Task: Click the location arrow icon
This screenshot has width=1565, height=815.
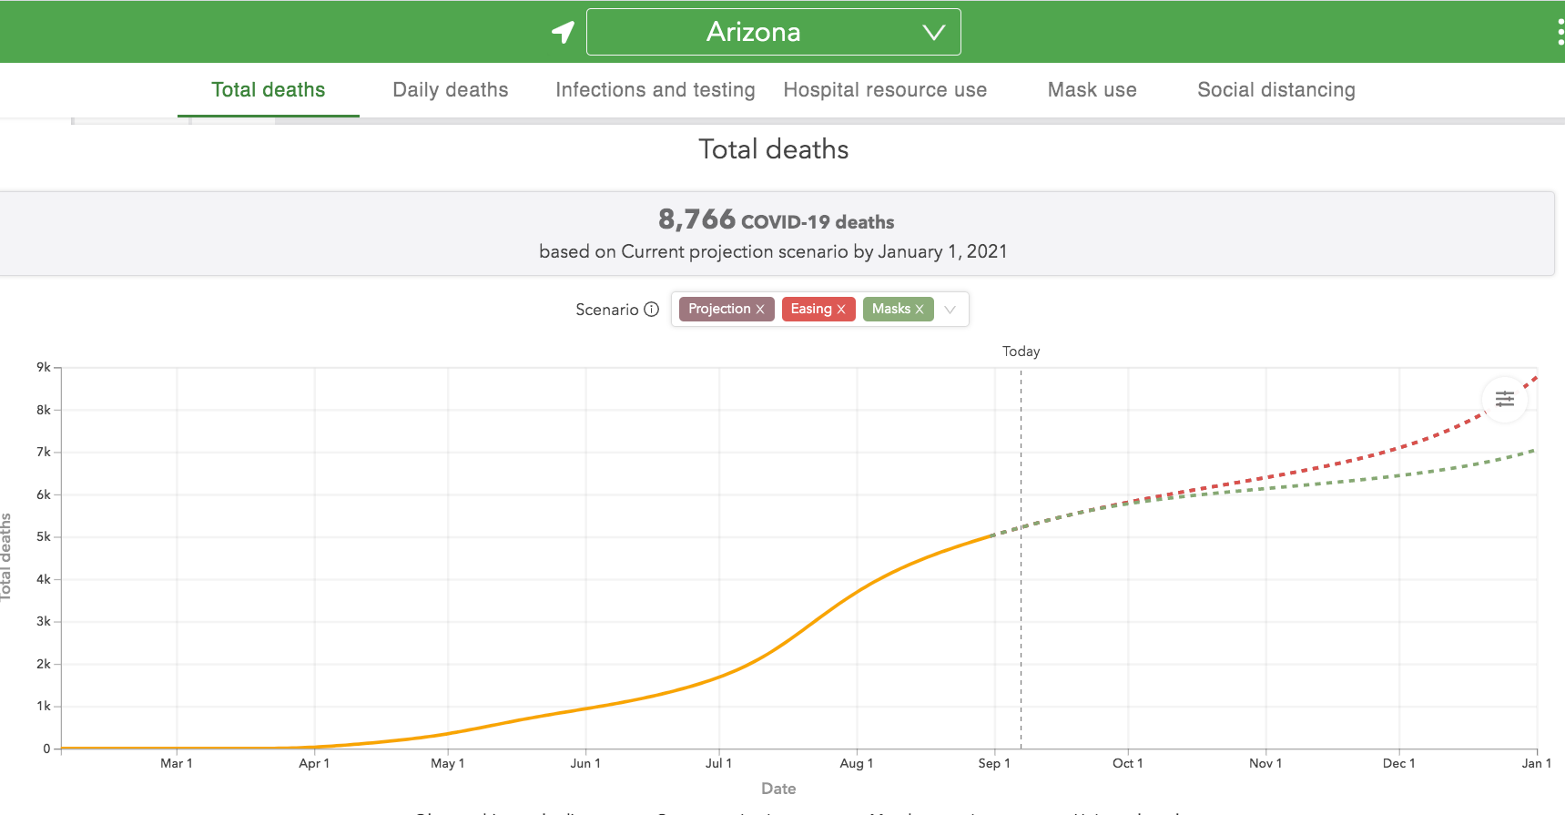Action: pyautogui.click(x=564, y=32)
